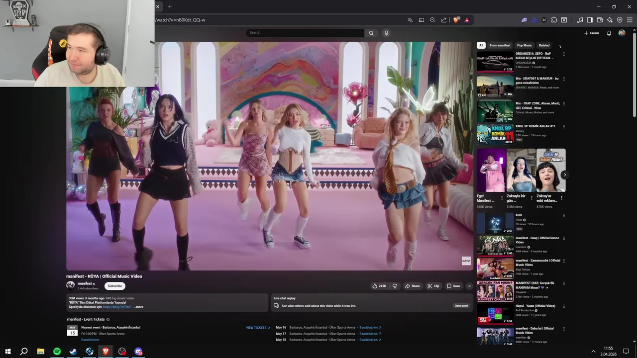637x358 pixels.
Task: Open Brave Shields lion icon
Action: (456, 20)
